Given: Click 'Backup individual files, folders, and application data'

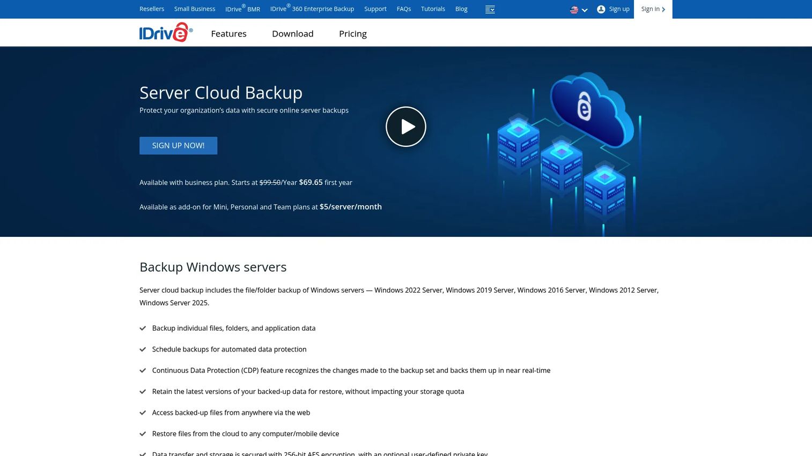Looking at the screenshot, I should 234,328.
